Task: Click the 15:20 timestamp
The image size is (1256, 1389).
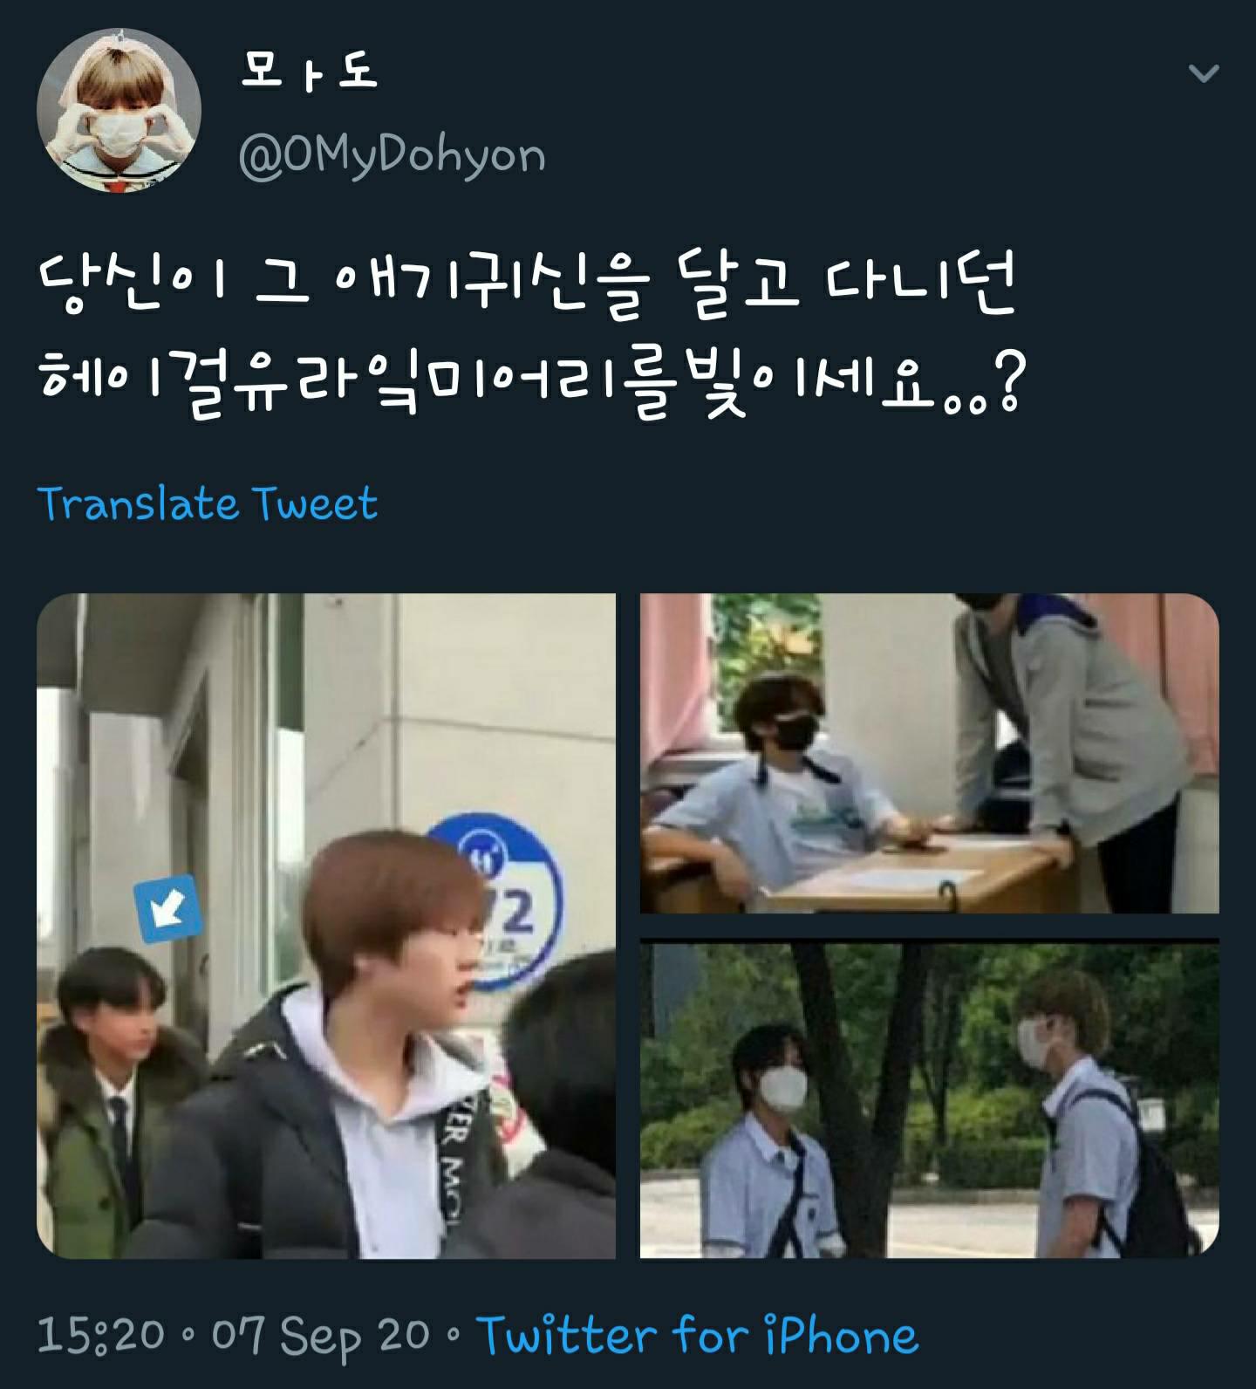Action: pyautogui.click(x=101, y=1334)
